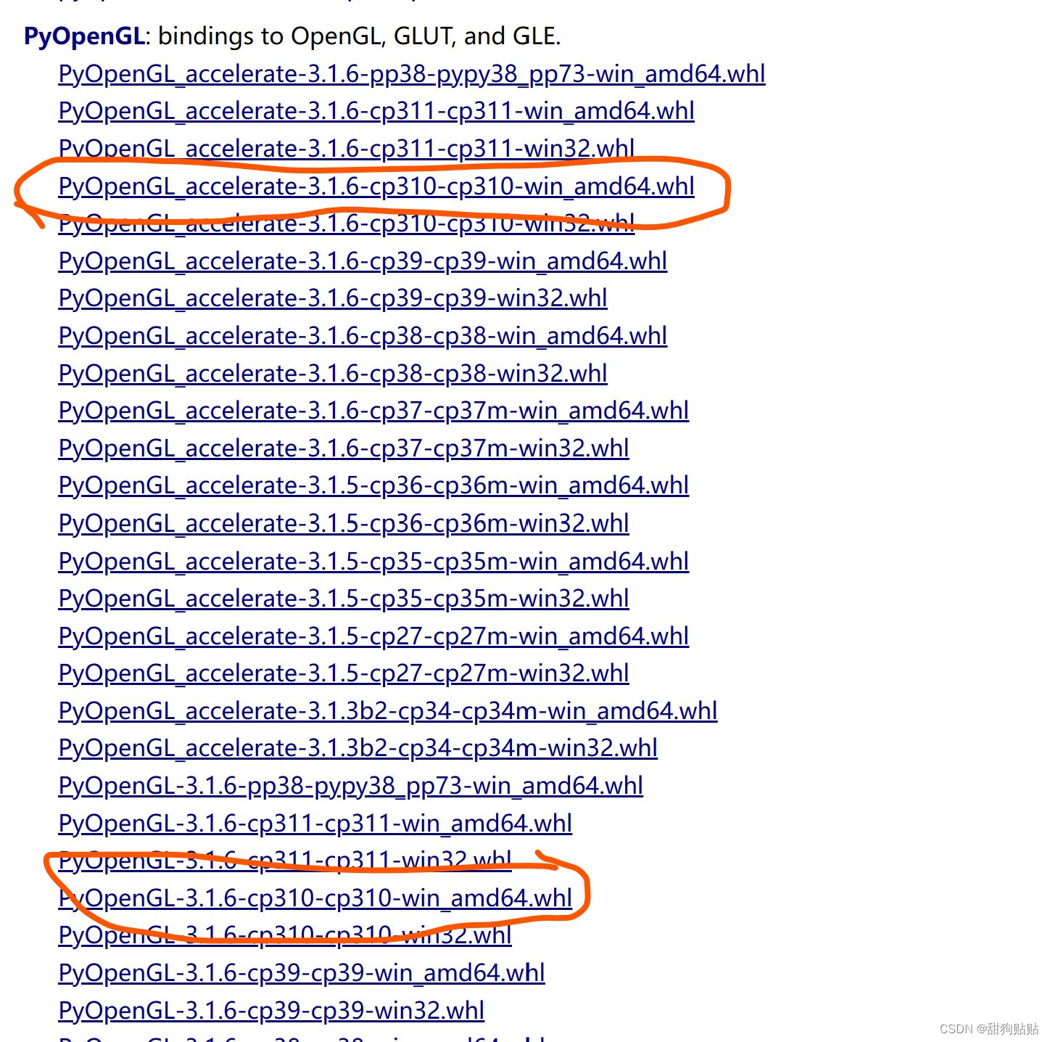Download PyOpenGL-3.1.6-cp39-cp39-win32.whl

click(271, 1011)
